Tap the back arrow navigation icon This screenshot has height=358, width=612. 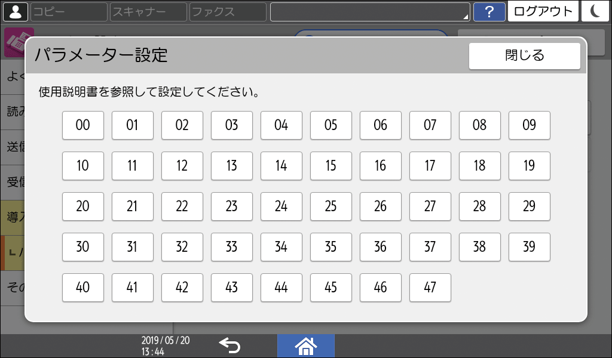coord(230,345)
